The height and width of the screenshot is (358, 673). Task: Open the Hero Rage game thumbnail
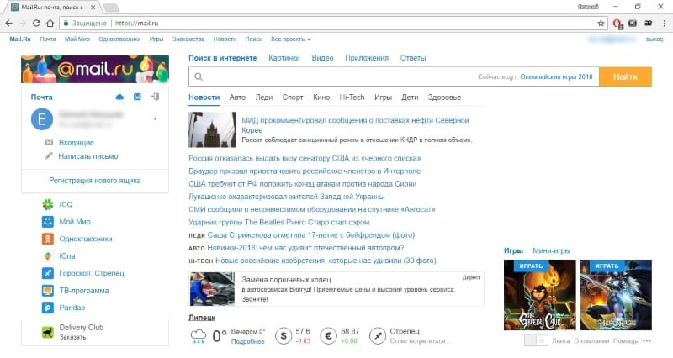pyautogui.click(x=616, y=294)
